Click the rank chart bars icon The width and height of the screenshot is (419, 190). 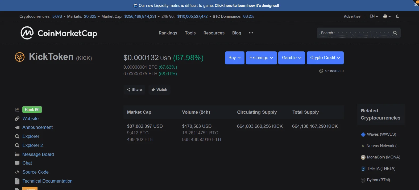pyautogui.click(x=17, y=109)
